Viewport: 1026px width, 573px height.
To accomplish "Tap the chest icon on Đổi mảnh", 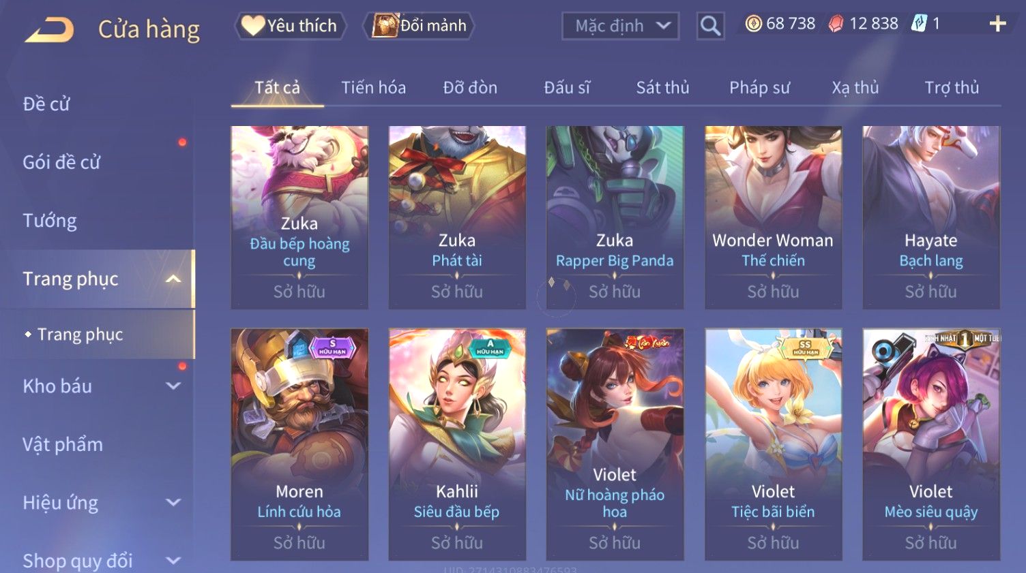I will (x=385, y=25).
